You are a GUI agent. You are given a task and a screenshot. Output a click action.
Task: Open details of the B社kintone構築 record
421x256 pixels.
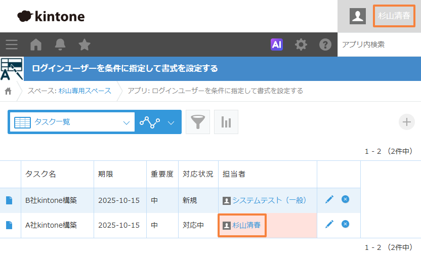click(9, 200)
